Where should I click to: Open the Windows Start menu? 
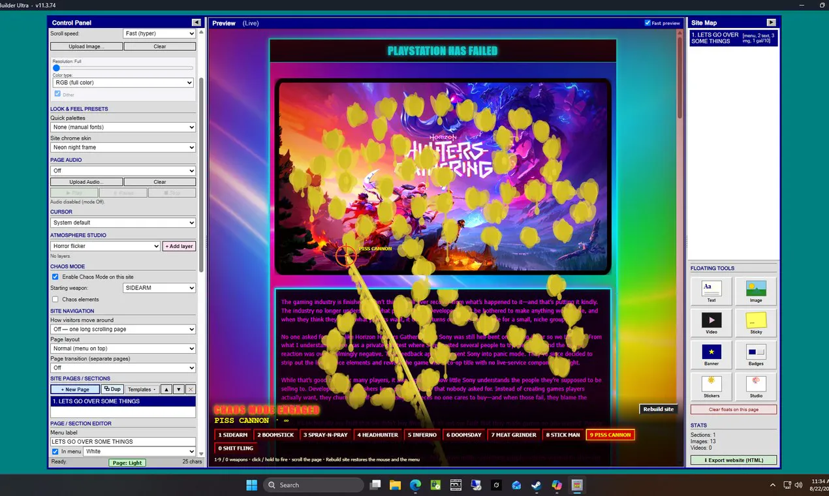tap(251, 485)
